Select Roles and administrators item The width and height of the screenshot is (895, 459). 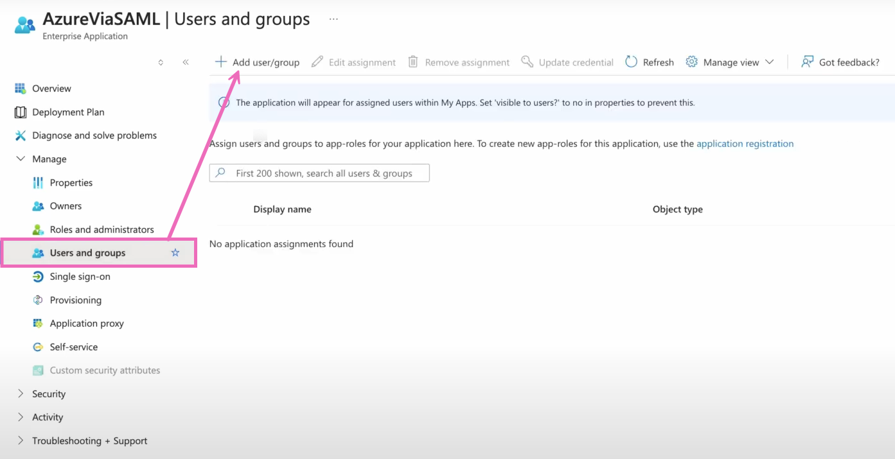point(102,229)
